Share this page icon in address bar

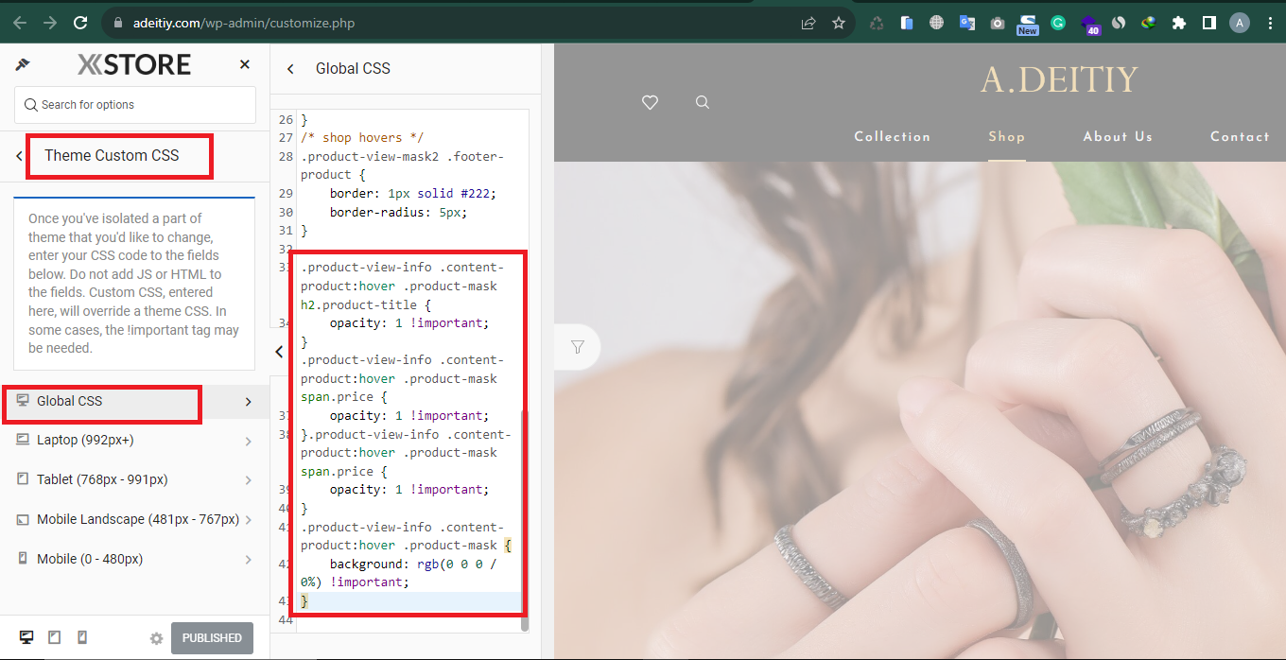[808, 23]
